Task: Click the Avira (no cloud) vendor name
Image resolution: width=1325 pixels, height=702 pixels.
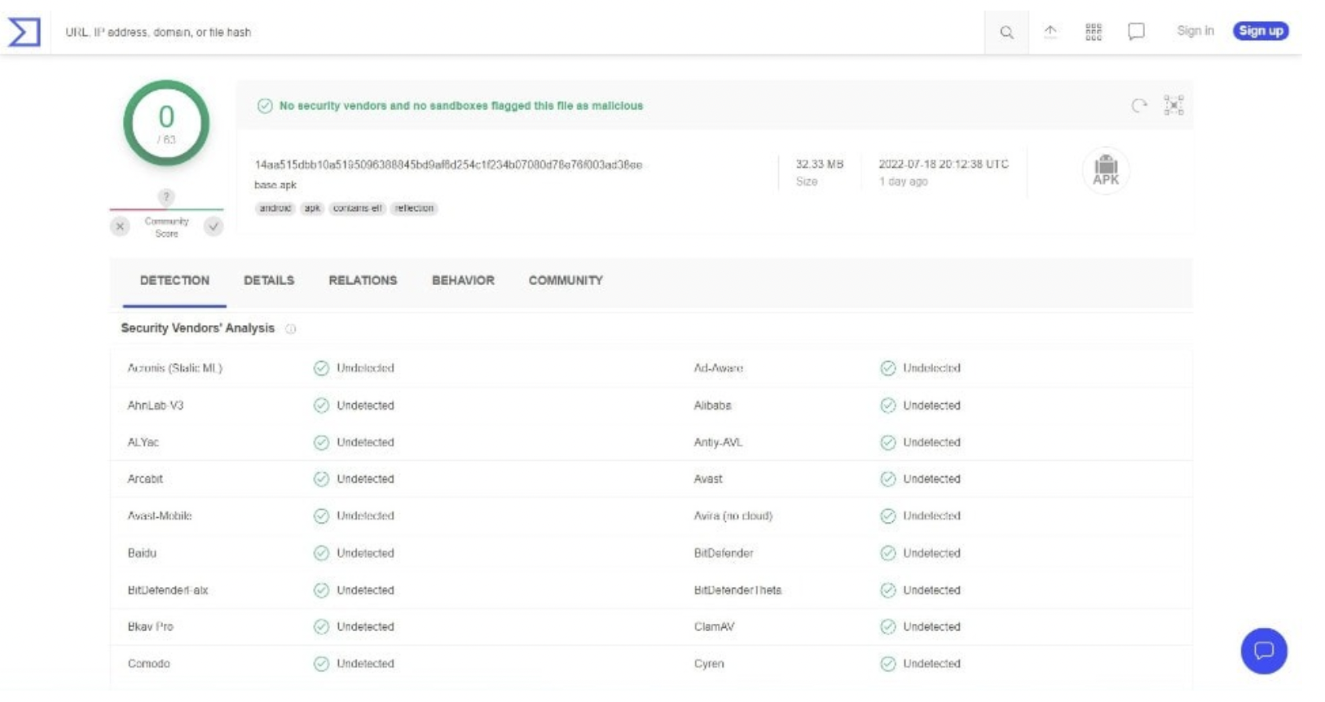Action: tap(733, 516)
